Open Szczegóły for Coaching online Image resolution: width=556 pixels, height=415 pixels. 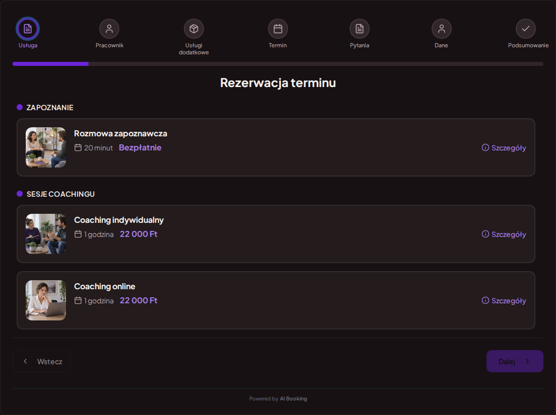coord(509,301)
